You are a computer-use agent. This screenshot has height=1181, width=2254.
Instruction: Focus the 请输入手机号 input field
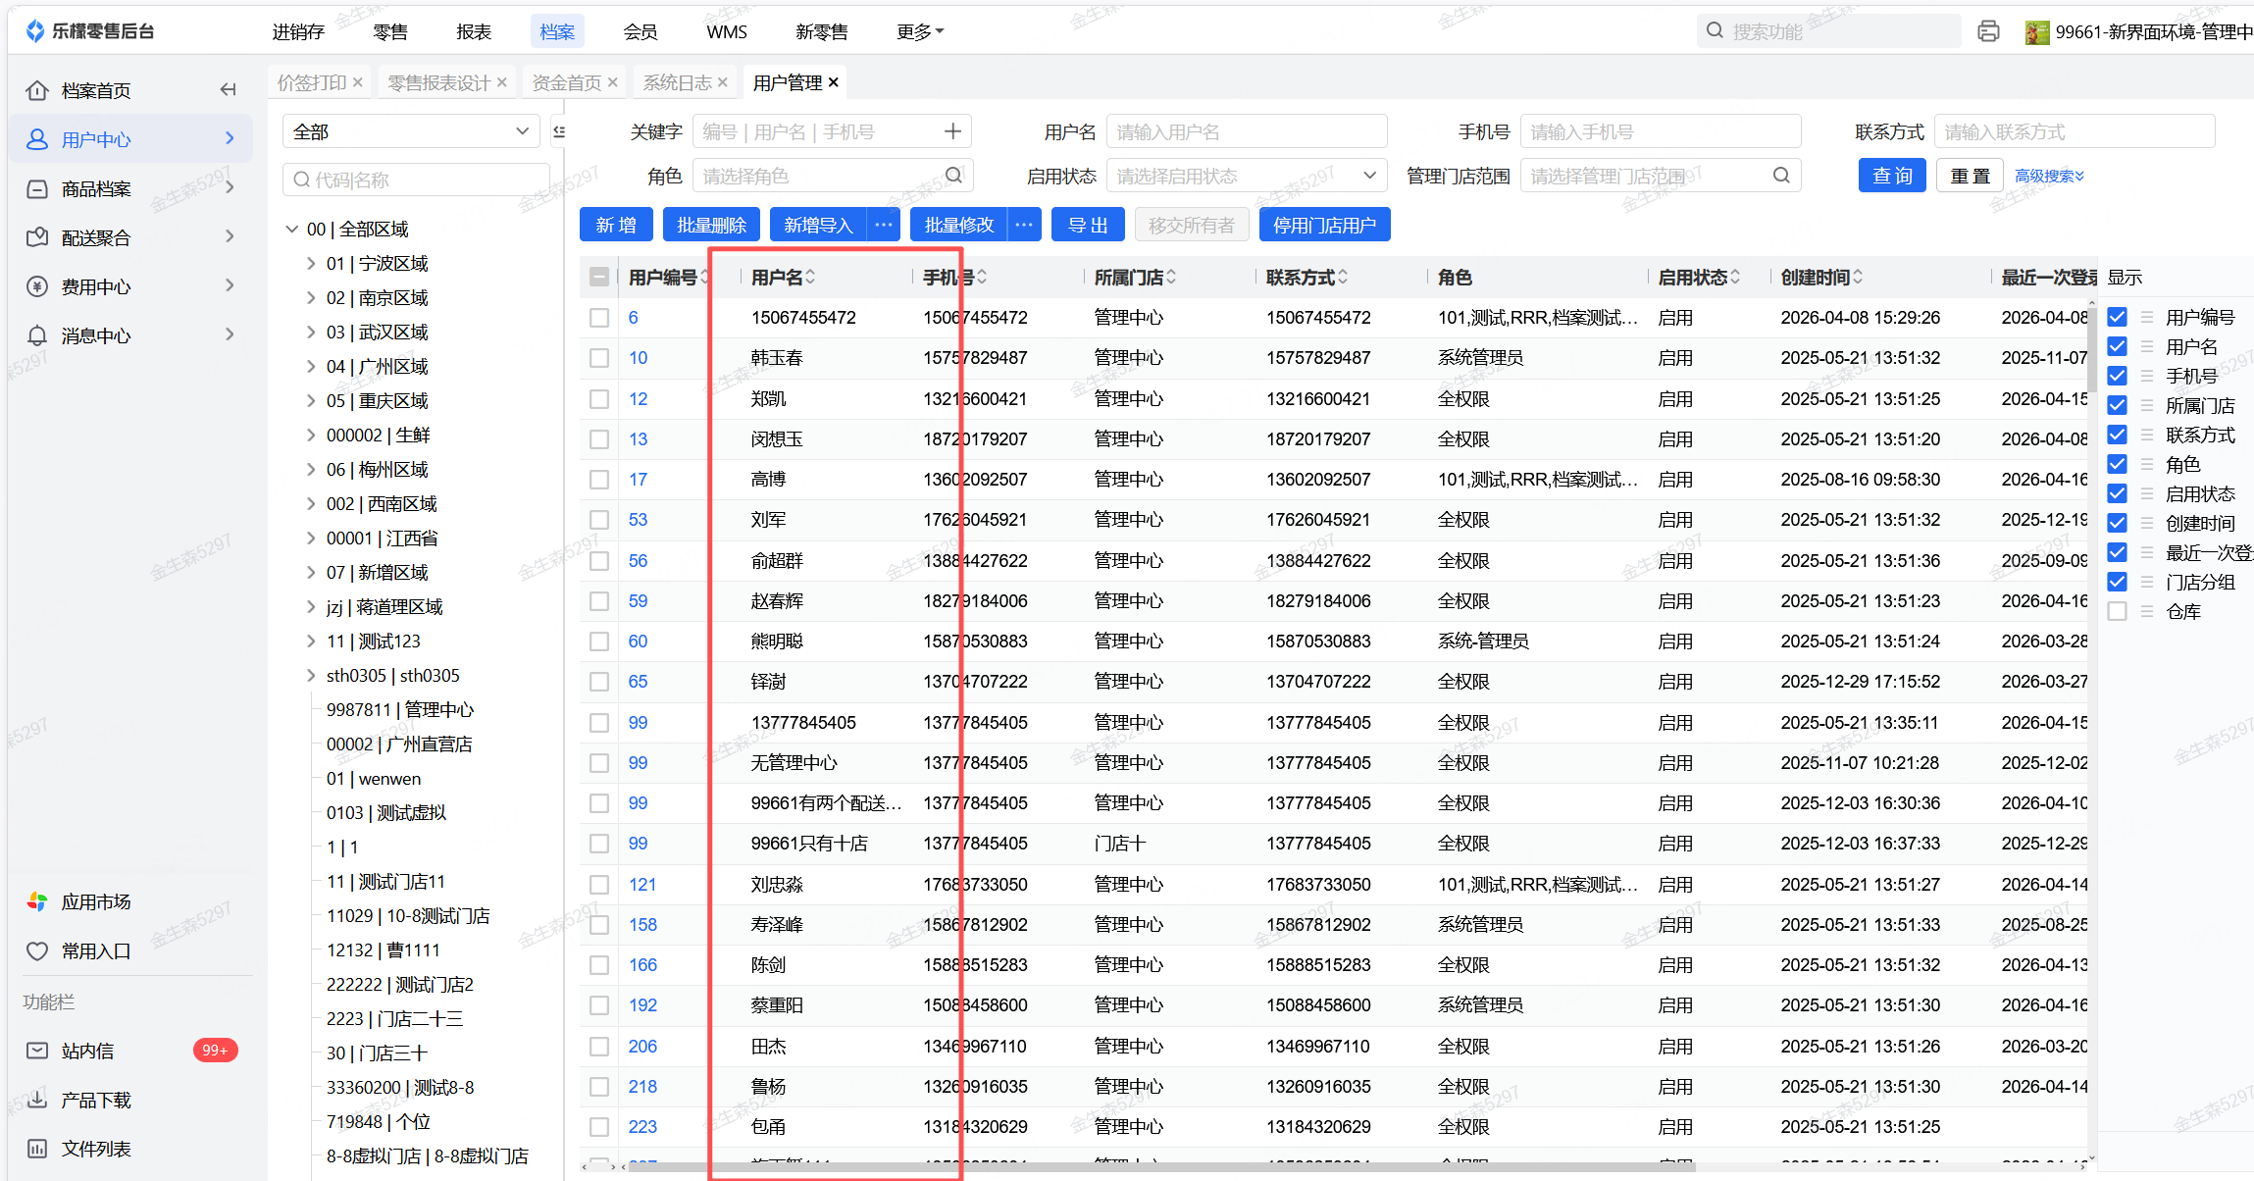pos(1660,131)
